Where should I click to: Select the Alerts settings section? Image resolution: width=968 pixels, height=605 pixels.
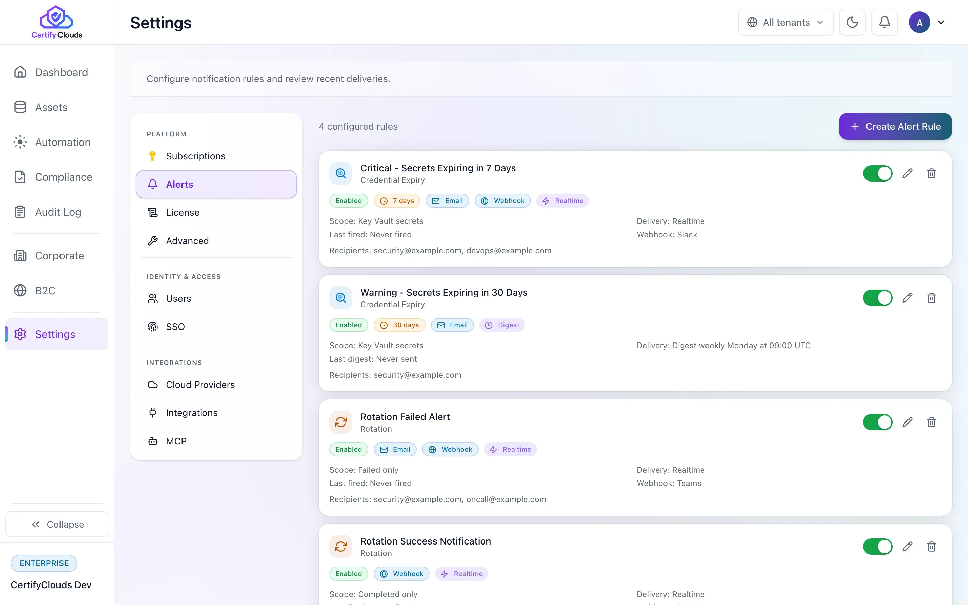216,184
